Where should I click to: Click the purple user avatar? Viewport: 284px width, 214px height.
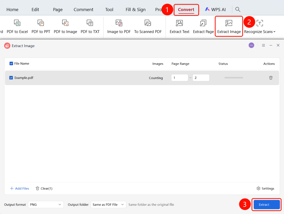pyautogui.click(x=251, y=45)
